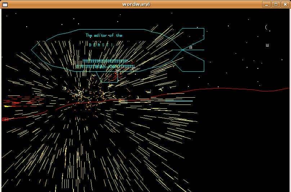The width and height of the screenshot is (291, 192).
Task: Click the letter "a" near the blimp tail
Action: (x=191, y=47)
